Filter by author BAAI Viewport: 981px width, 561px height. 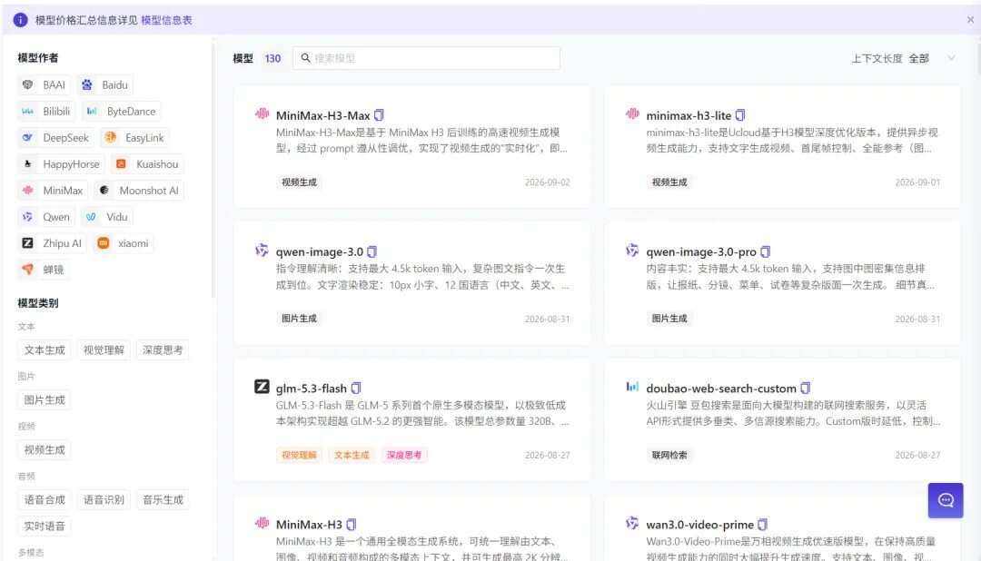point(44,85)
